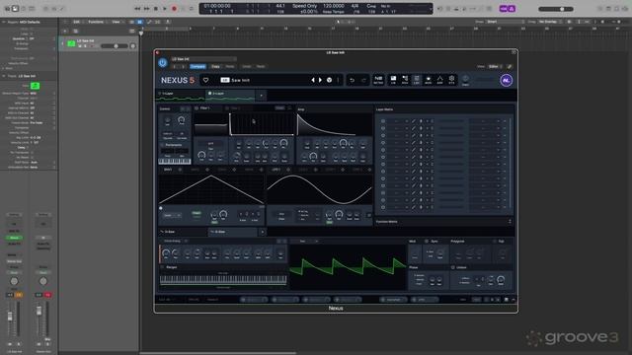632x355 pixels.
Task: Toggle the Ranges checkbox
Action: pos(162,267)
